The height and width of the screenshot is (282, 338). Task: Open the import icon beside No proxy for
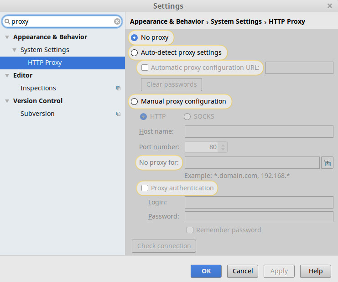click(327, 163)
